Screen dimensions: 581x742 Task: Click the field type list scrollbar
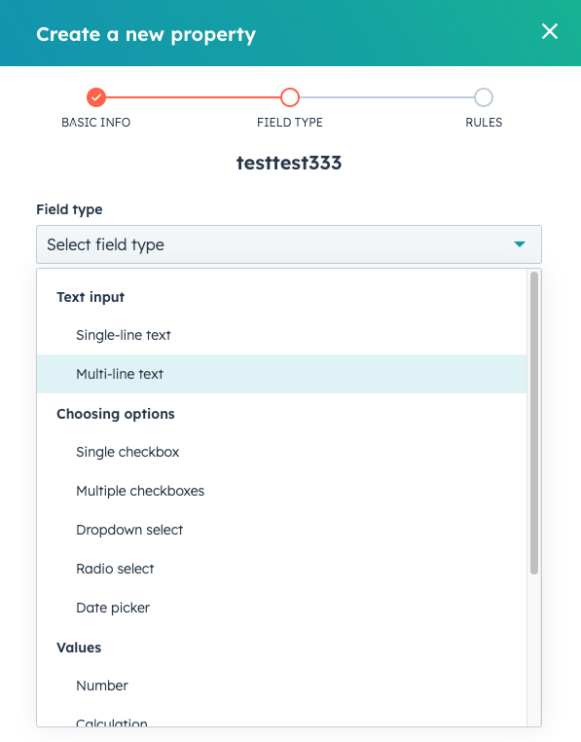pos(534,423)
